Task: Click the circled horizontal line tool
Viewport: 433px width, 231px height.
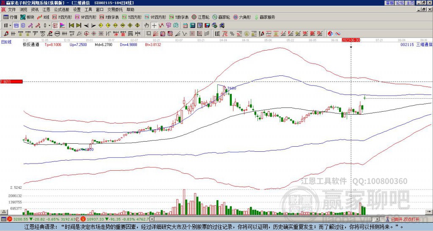Action: (x=57, y=34)
